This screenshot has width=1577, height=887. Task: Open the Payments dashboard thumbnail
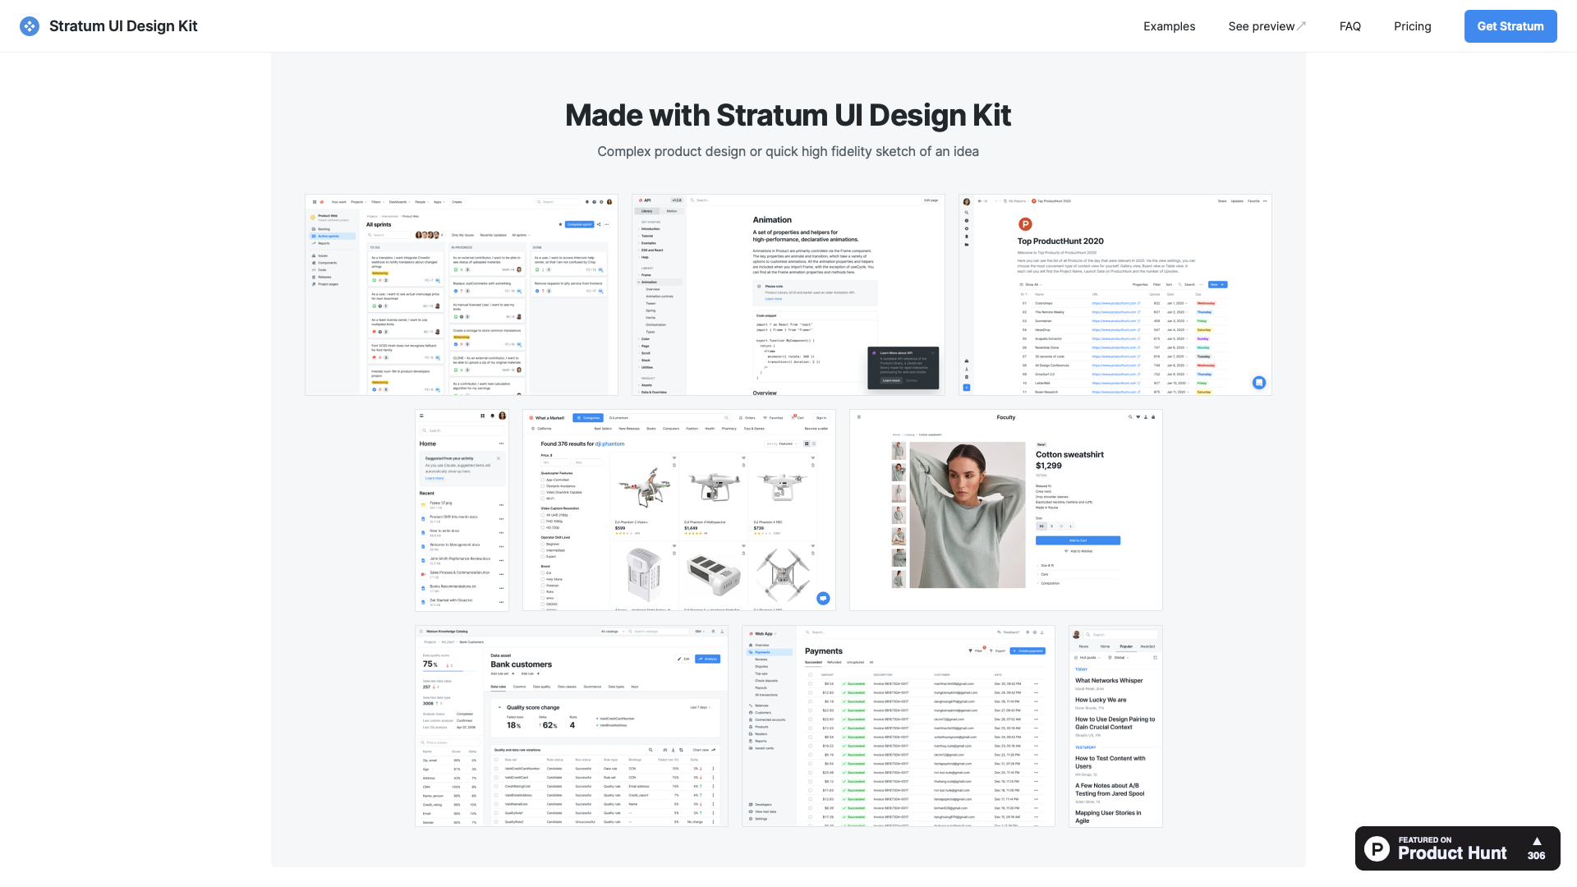coord(899,726)
